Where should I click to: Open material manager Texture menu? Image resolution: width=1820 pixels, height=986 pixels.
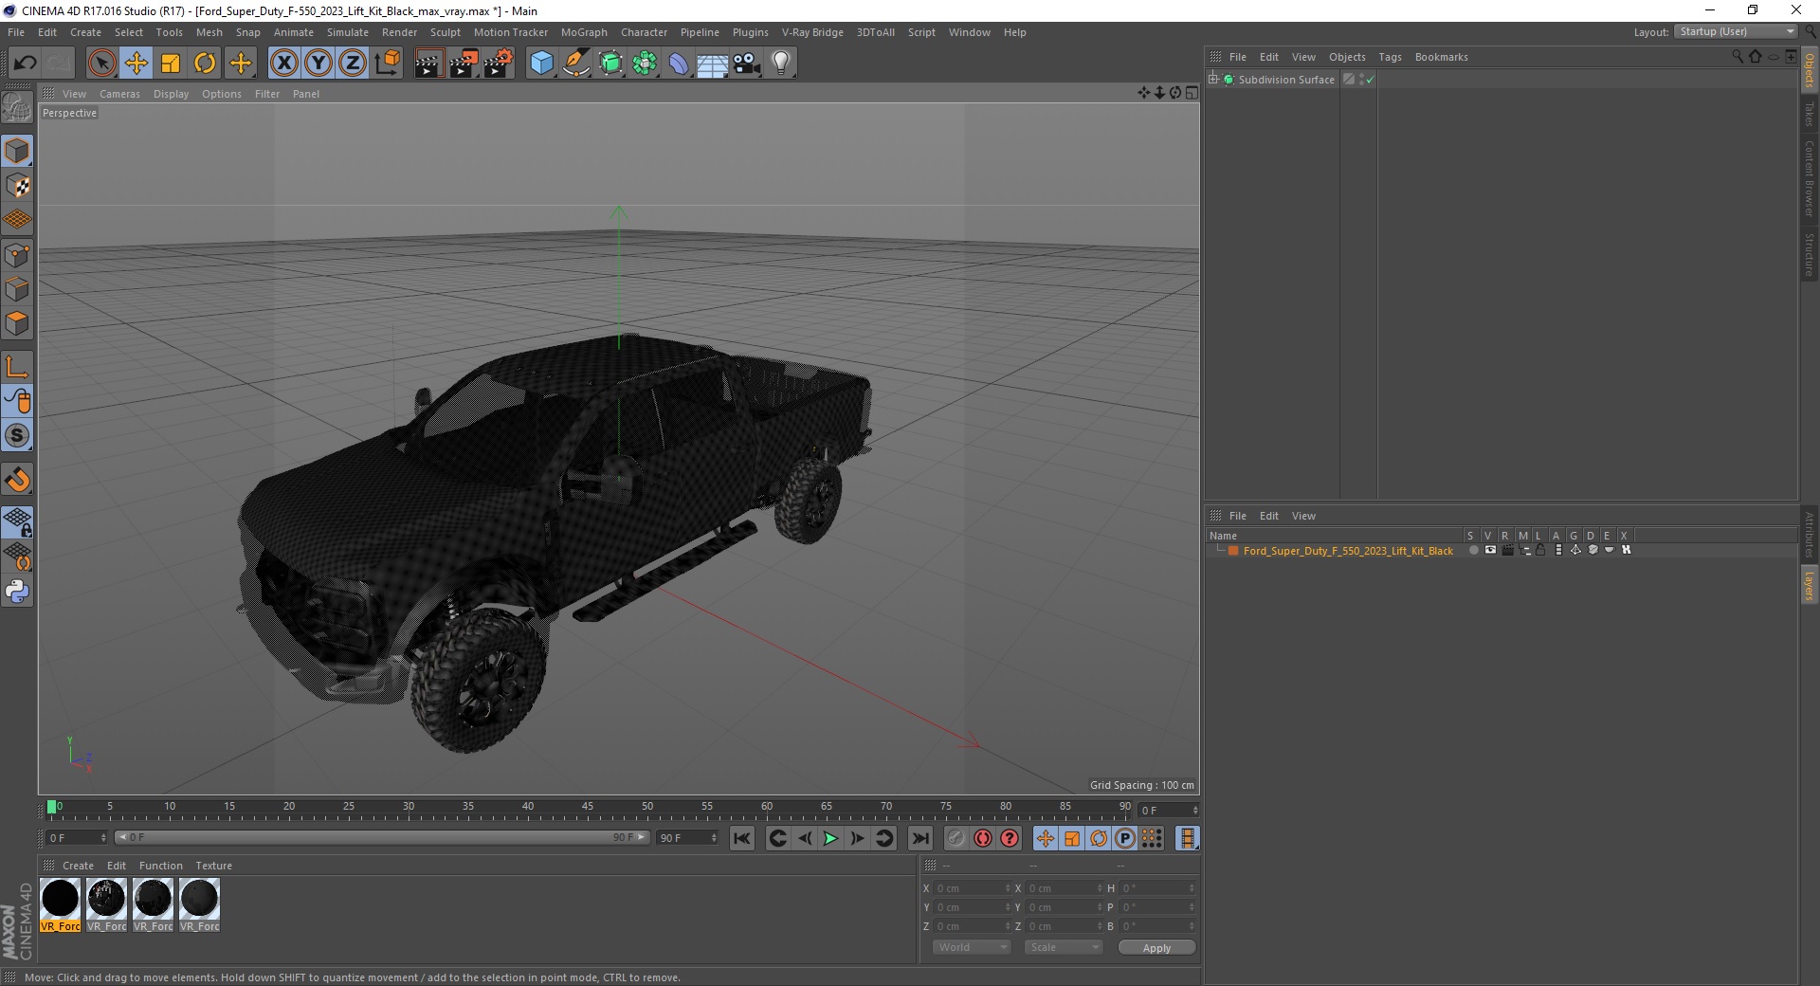coord(213,866)
